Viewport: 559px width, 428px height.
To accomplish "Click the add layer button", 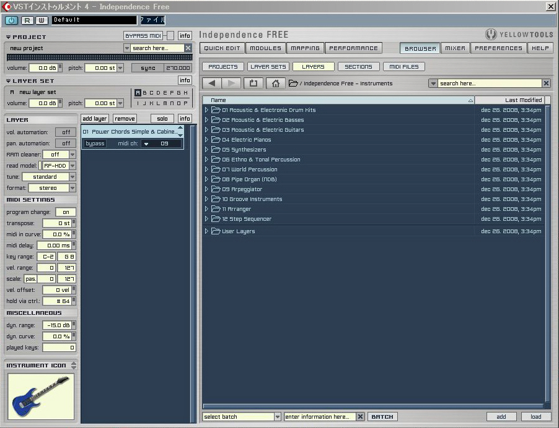I will [94, 119].
